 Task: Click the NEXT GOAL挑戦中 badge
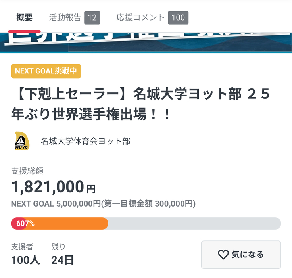(x=46, y=71)
